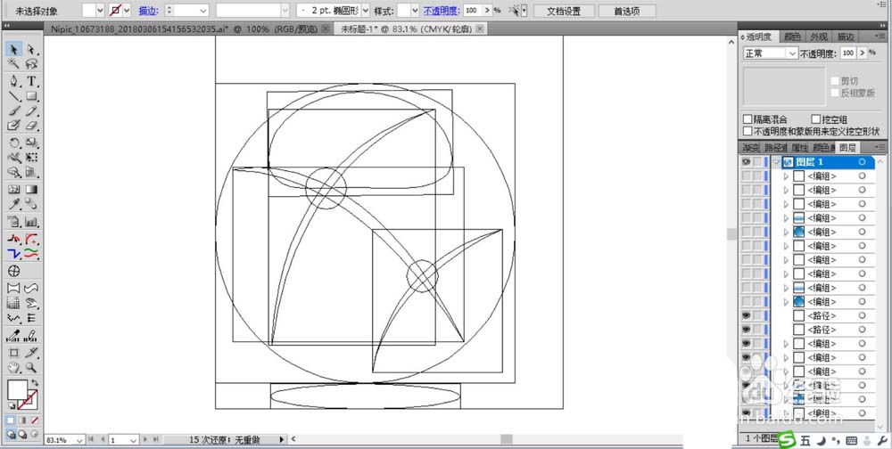Activate the Zoom magnifier tool
This screenshot has width=892, height=449.
pos(32,367)
